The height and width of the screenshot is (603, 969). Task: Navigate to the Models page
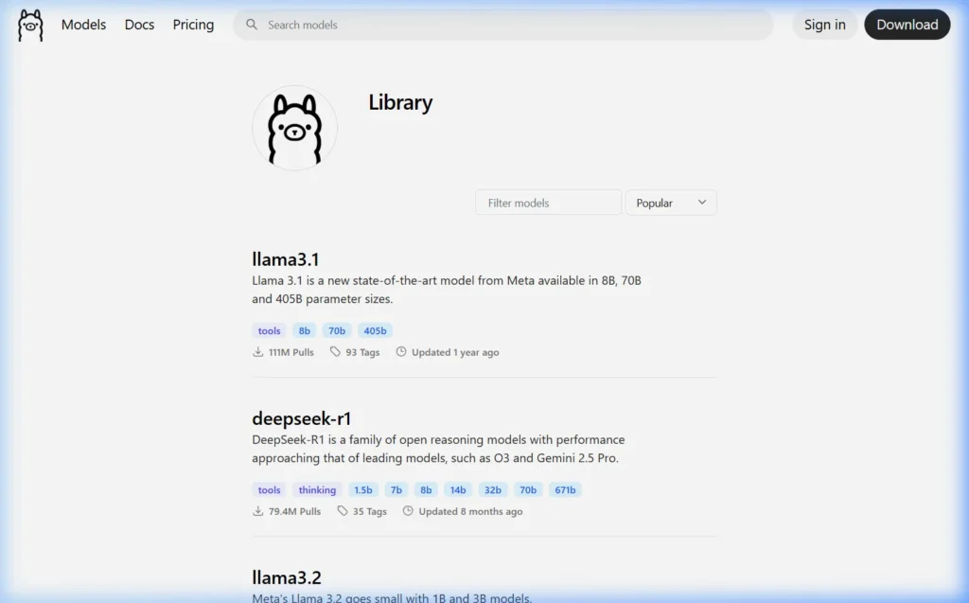click(x=83, y=25)
